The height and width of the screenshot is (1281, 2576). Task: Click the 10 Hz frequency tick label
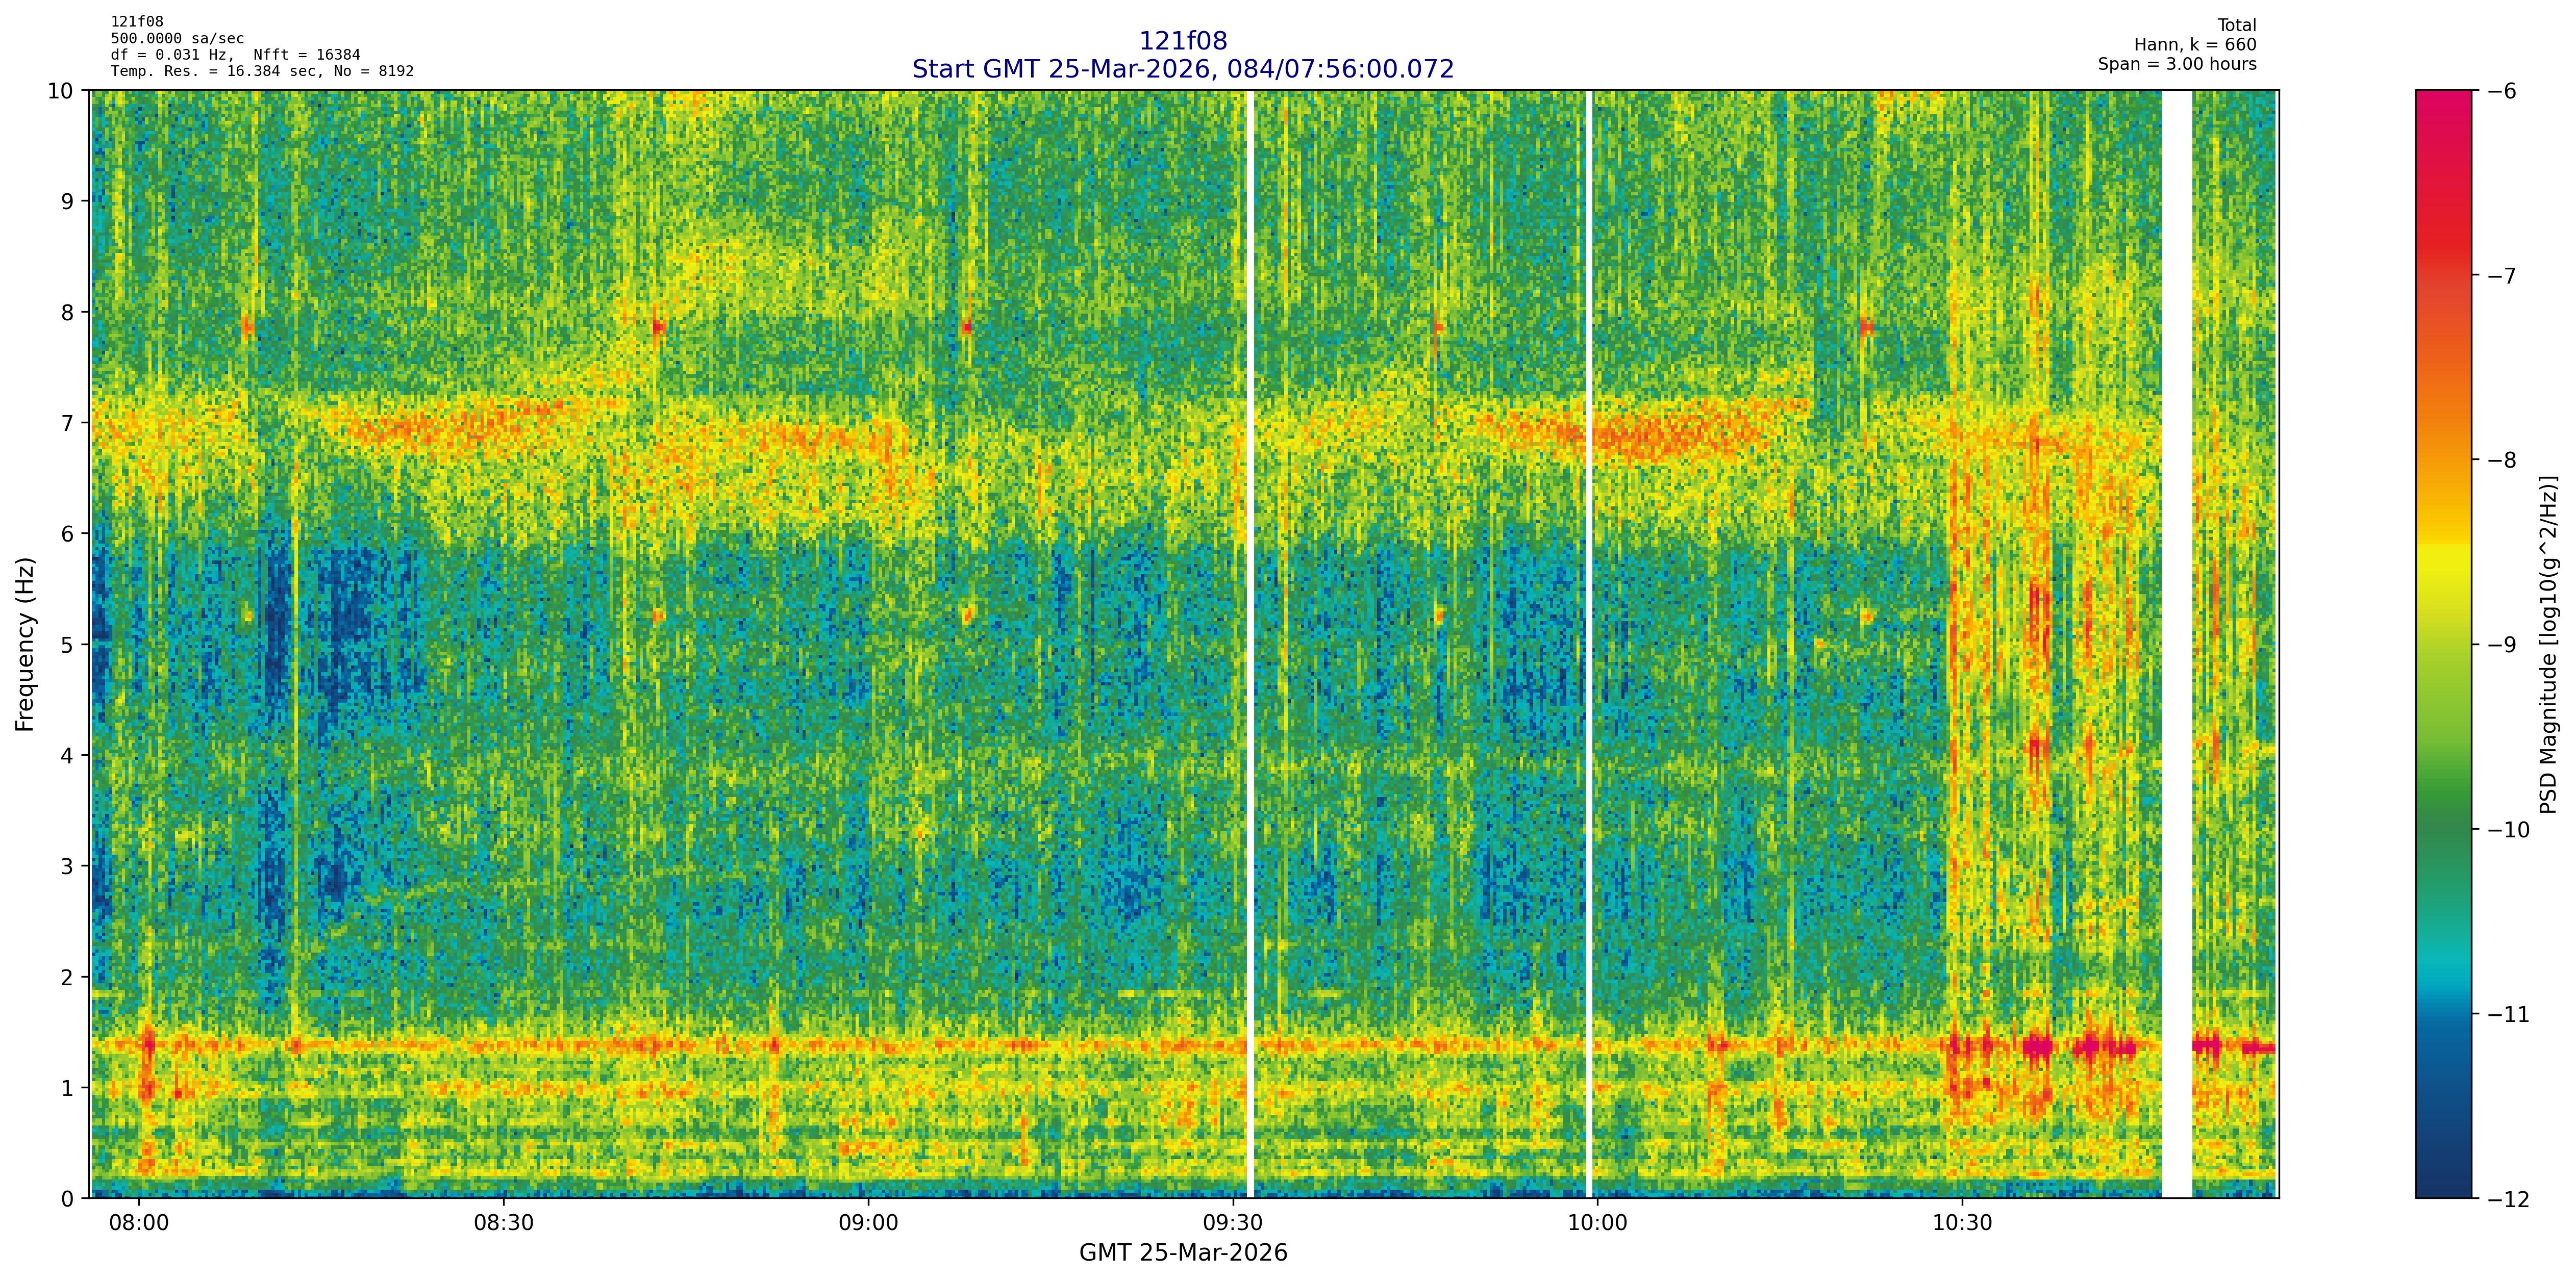click(62, 91)
